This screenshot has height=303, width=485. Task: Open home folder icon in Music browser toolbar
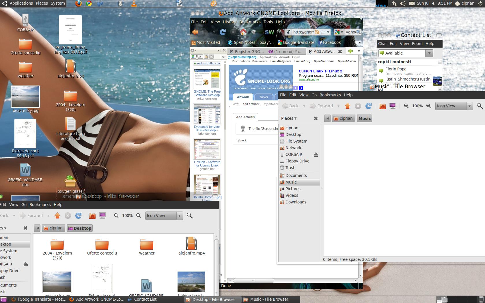click(x=382, y=106)
